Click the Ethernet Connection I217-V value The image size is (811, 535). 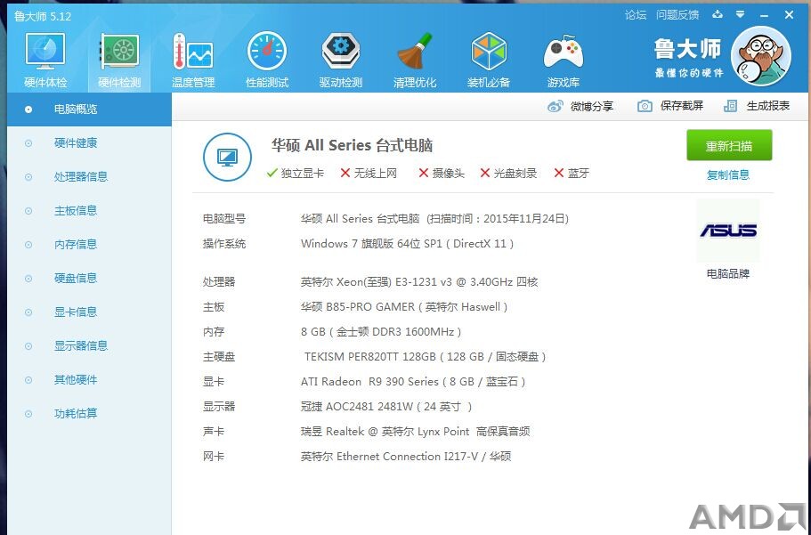coord(406,457)
